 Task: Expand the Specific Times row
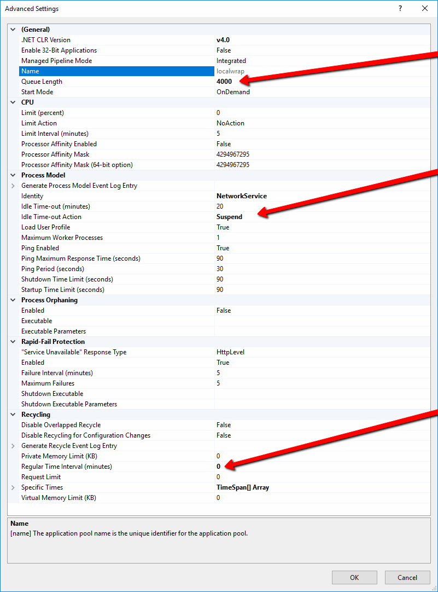13,487
